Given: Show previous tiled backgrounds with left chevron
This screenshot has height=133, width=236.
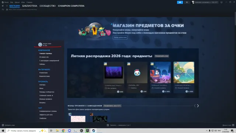Looking at the screenshot, I should pyautogui.click(x=195, y=106).
